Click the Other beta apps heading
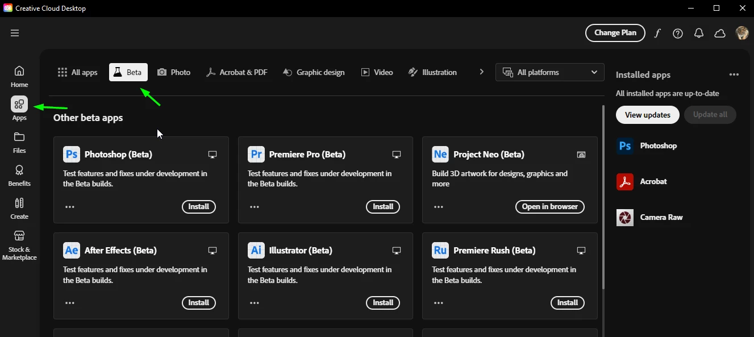 [x=88, y=118]
